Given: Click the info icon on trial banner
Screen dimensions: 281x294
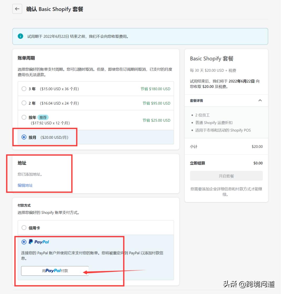Looking at the screenshot, I should [x=20, y=37].
